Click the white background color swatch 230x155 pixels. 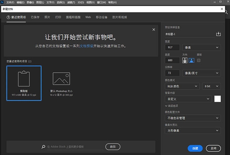tap(217, 99)
